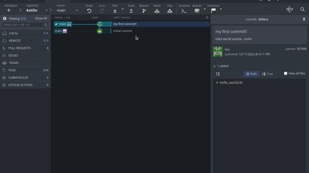Image resolution: width=309 pixels, height=173 pixels.
Task: Open the TEAMS section
Action: (x=25, y=63)
